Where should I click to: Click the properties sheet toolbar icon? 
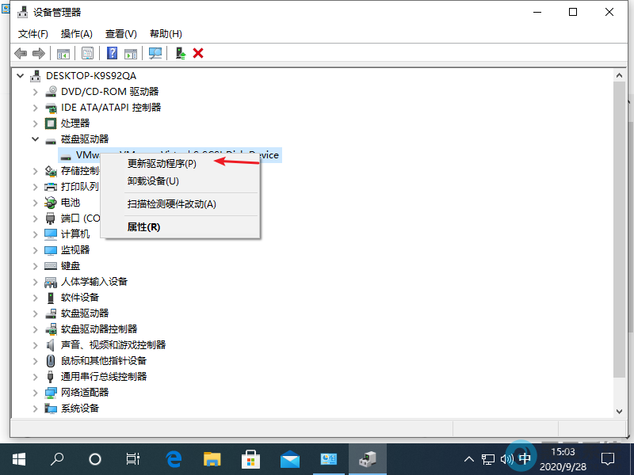(87, 53)
